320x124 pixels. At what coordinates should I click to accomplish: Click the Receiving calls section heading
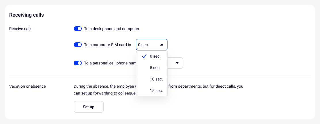[x=26, y=15]
